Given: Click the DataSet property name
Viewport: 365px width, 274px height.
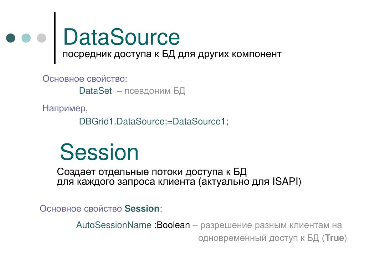Looking at the screenshot, I should click(x=96, y=91).
